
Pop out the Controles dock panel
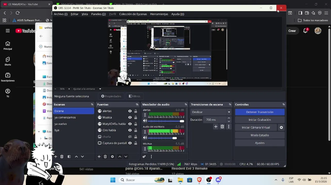[284, 105]
